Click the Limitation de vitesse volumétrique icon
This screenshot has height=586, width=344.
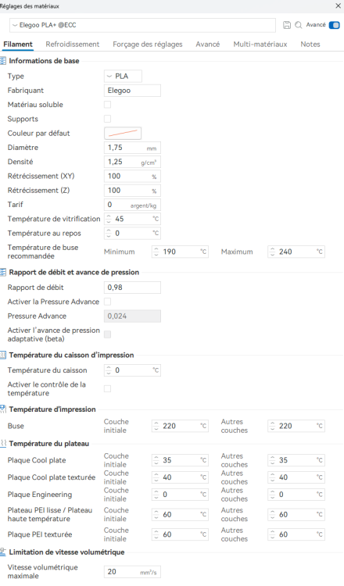coord(3,552)
